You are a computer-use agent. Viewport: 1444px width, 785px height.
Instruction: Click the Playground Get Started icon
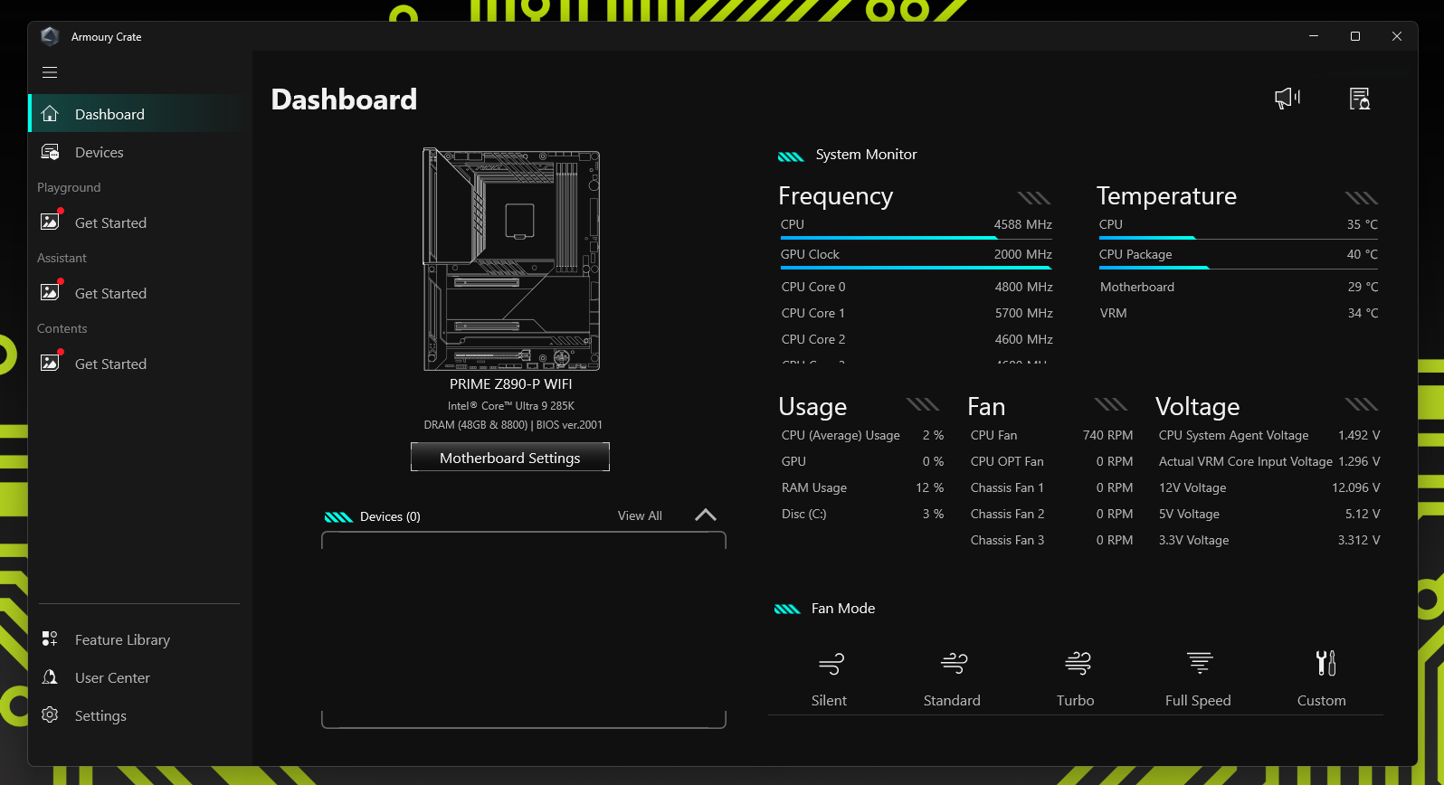click(x=51, y=222)
